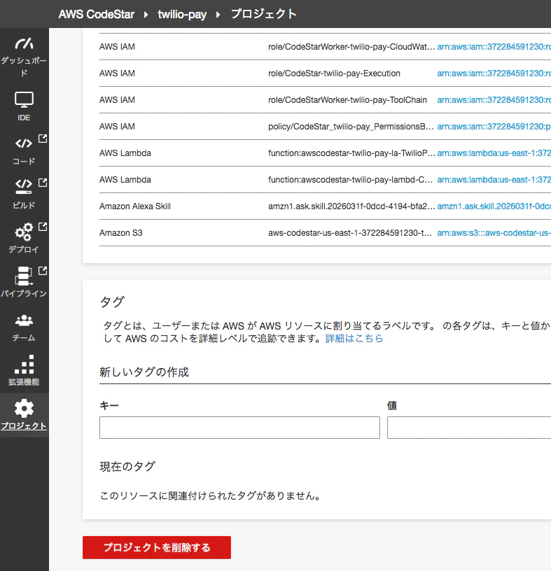
Task: Select プロジェクト label in sidebar
Action: (x=24, y=425)
